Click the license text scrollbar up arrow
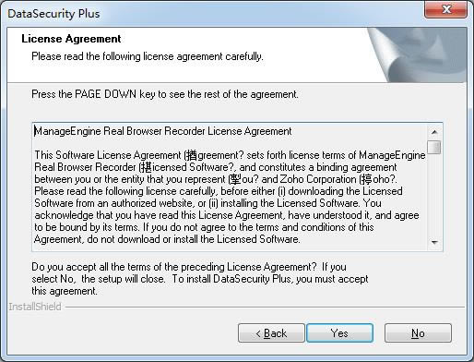This screenshot has height=362, width=474. pyautogui.click(x=434, y=132)
